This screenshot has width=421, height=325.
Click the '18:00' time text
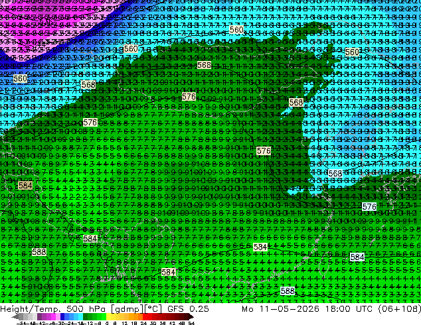[338, 309]
